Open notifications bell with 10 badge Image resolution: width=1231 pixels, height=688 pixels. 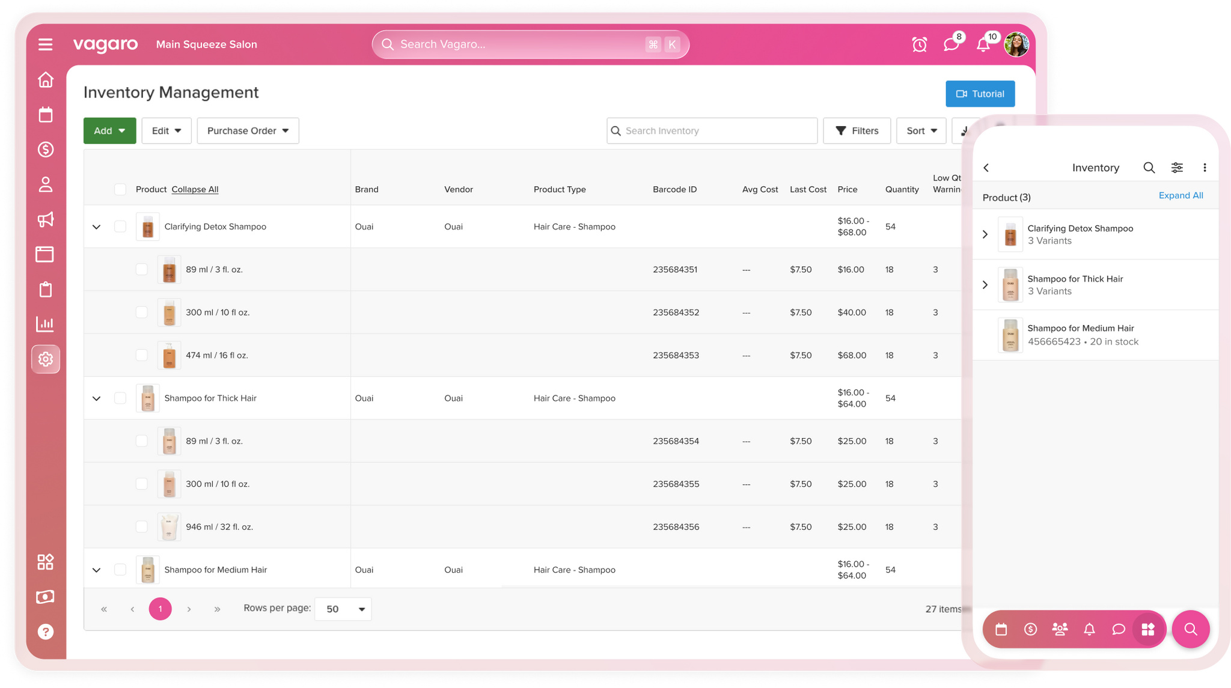(984, 44)
